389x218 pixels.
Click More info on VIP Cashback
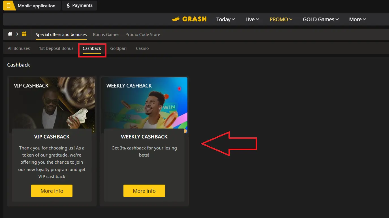(x=52, y=191)
